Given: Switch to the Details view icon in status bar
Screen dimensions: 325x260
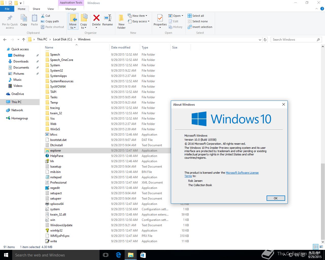Looking at the screenshot, I should coord(316,247).
